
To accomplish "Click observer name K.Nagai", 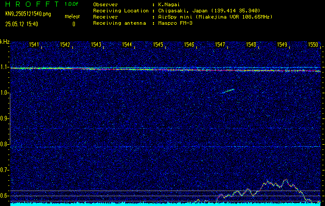I will click(x=169, y=4).
